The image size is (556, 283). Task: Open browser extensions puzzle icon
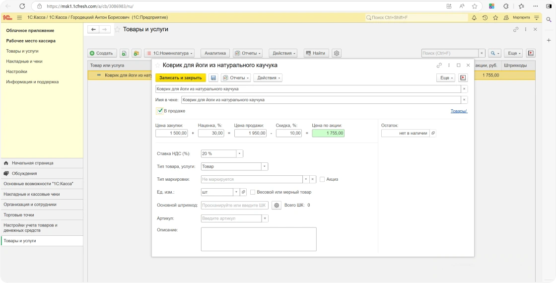[x=506, y=6]
